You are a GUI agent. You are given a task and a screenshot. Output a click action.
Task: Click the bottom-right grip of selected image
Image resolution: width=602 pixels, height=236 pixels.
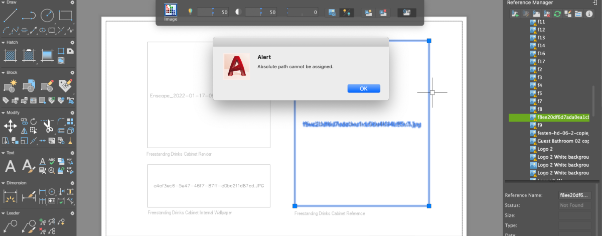point(429,206)
